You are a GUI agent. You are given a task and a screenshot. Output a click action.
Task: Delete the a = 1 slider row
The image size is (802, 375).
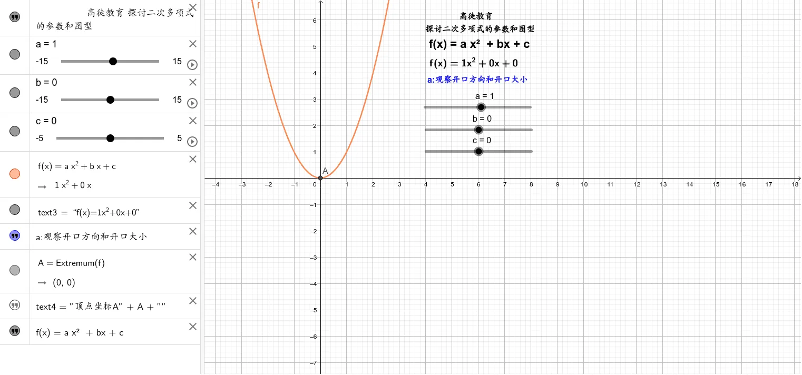pos(193,44)
